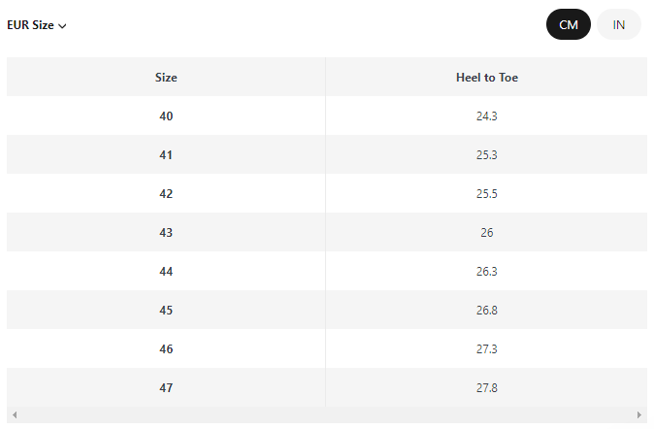The height and width of the screenshot is (429, 654).
Task: Click the chevron beside EUR Size
Action: (x=62, y=26)
